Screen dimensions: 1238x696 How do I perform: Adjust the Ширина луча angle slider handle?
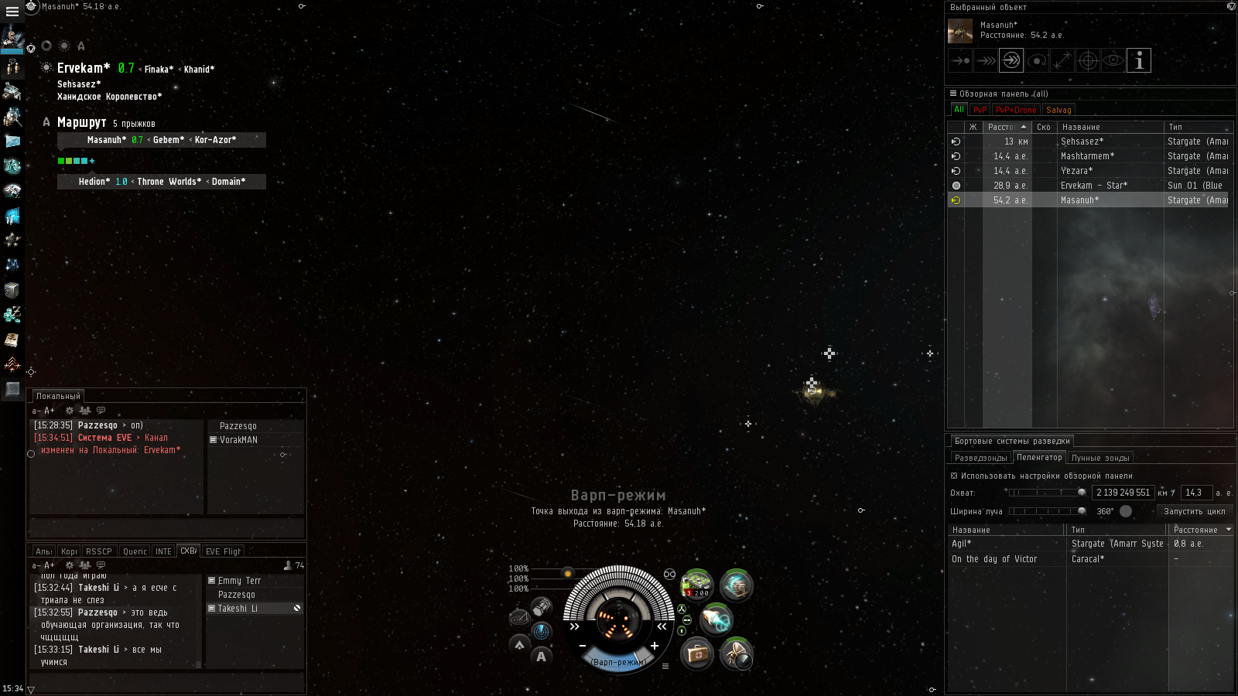pyautogui.click(x=1082, y=511)
